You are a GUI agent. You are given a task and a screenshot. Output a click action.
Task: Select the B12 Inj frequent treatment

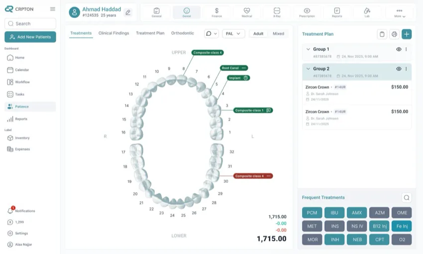(x=379, y=226)
